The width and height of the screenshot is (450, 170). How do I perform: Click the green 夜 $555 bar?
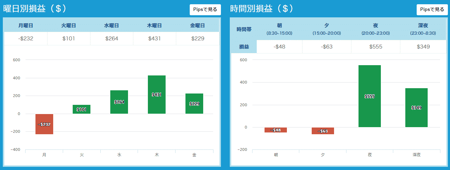click(370, 96)
